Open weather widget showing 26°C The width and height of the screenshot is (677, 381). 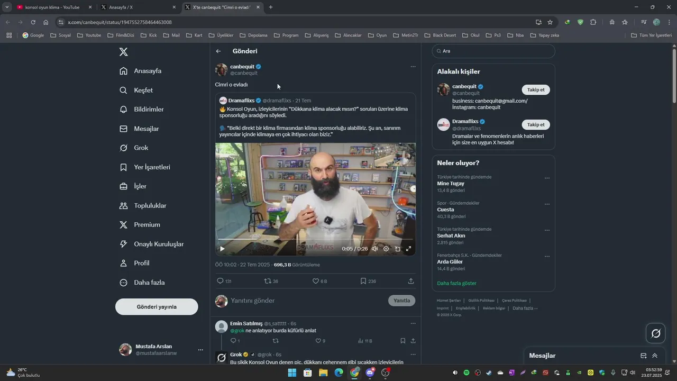(23, 373)
